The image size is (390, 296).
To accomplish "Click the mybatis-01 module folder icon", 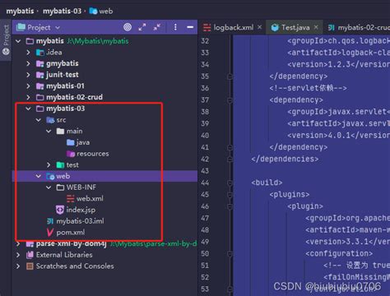I will 40,86.
